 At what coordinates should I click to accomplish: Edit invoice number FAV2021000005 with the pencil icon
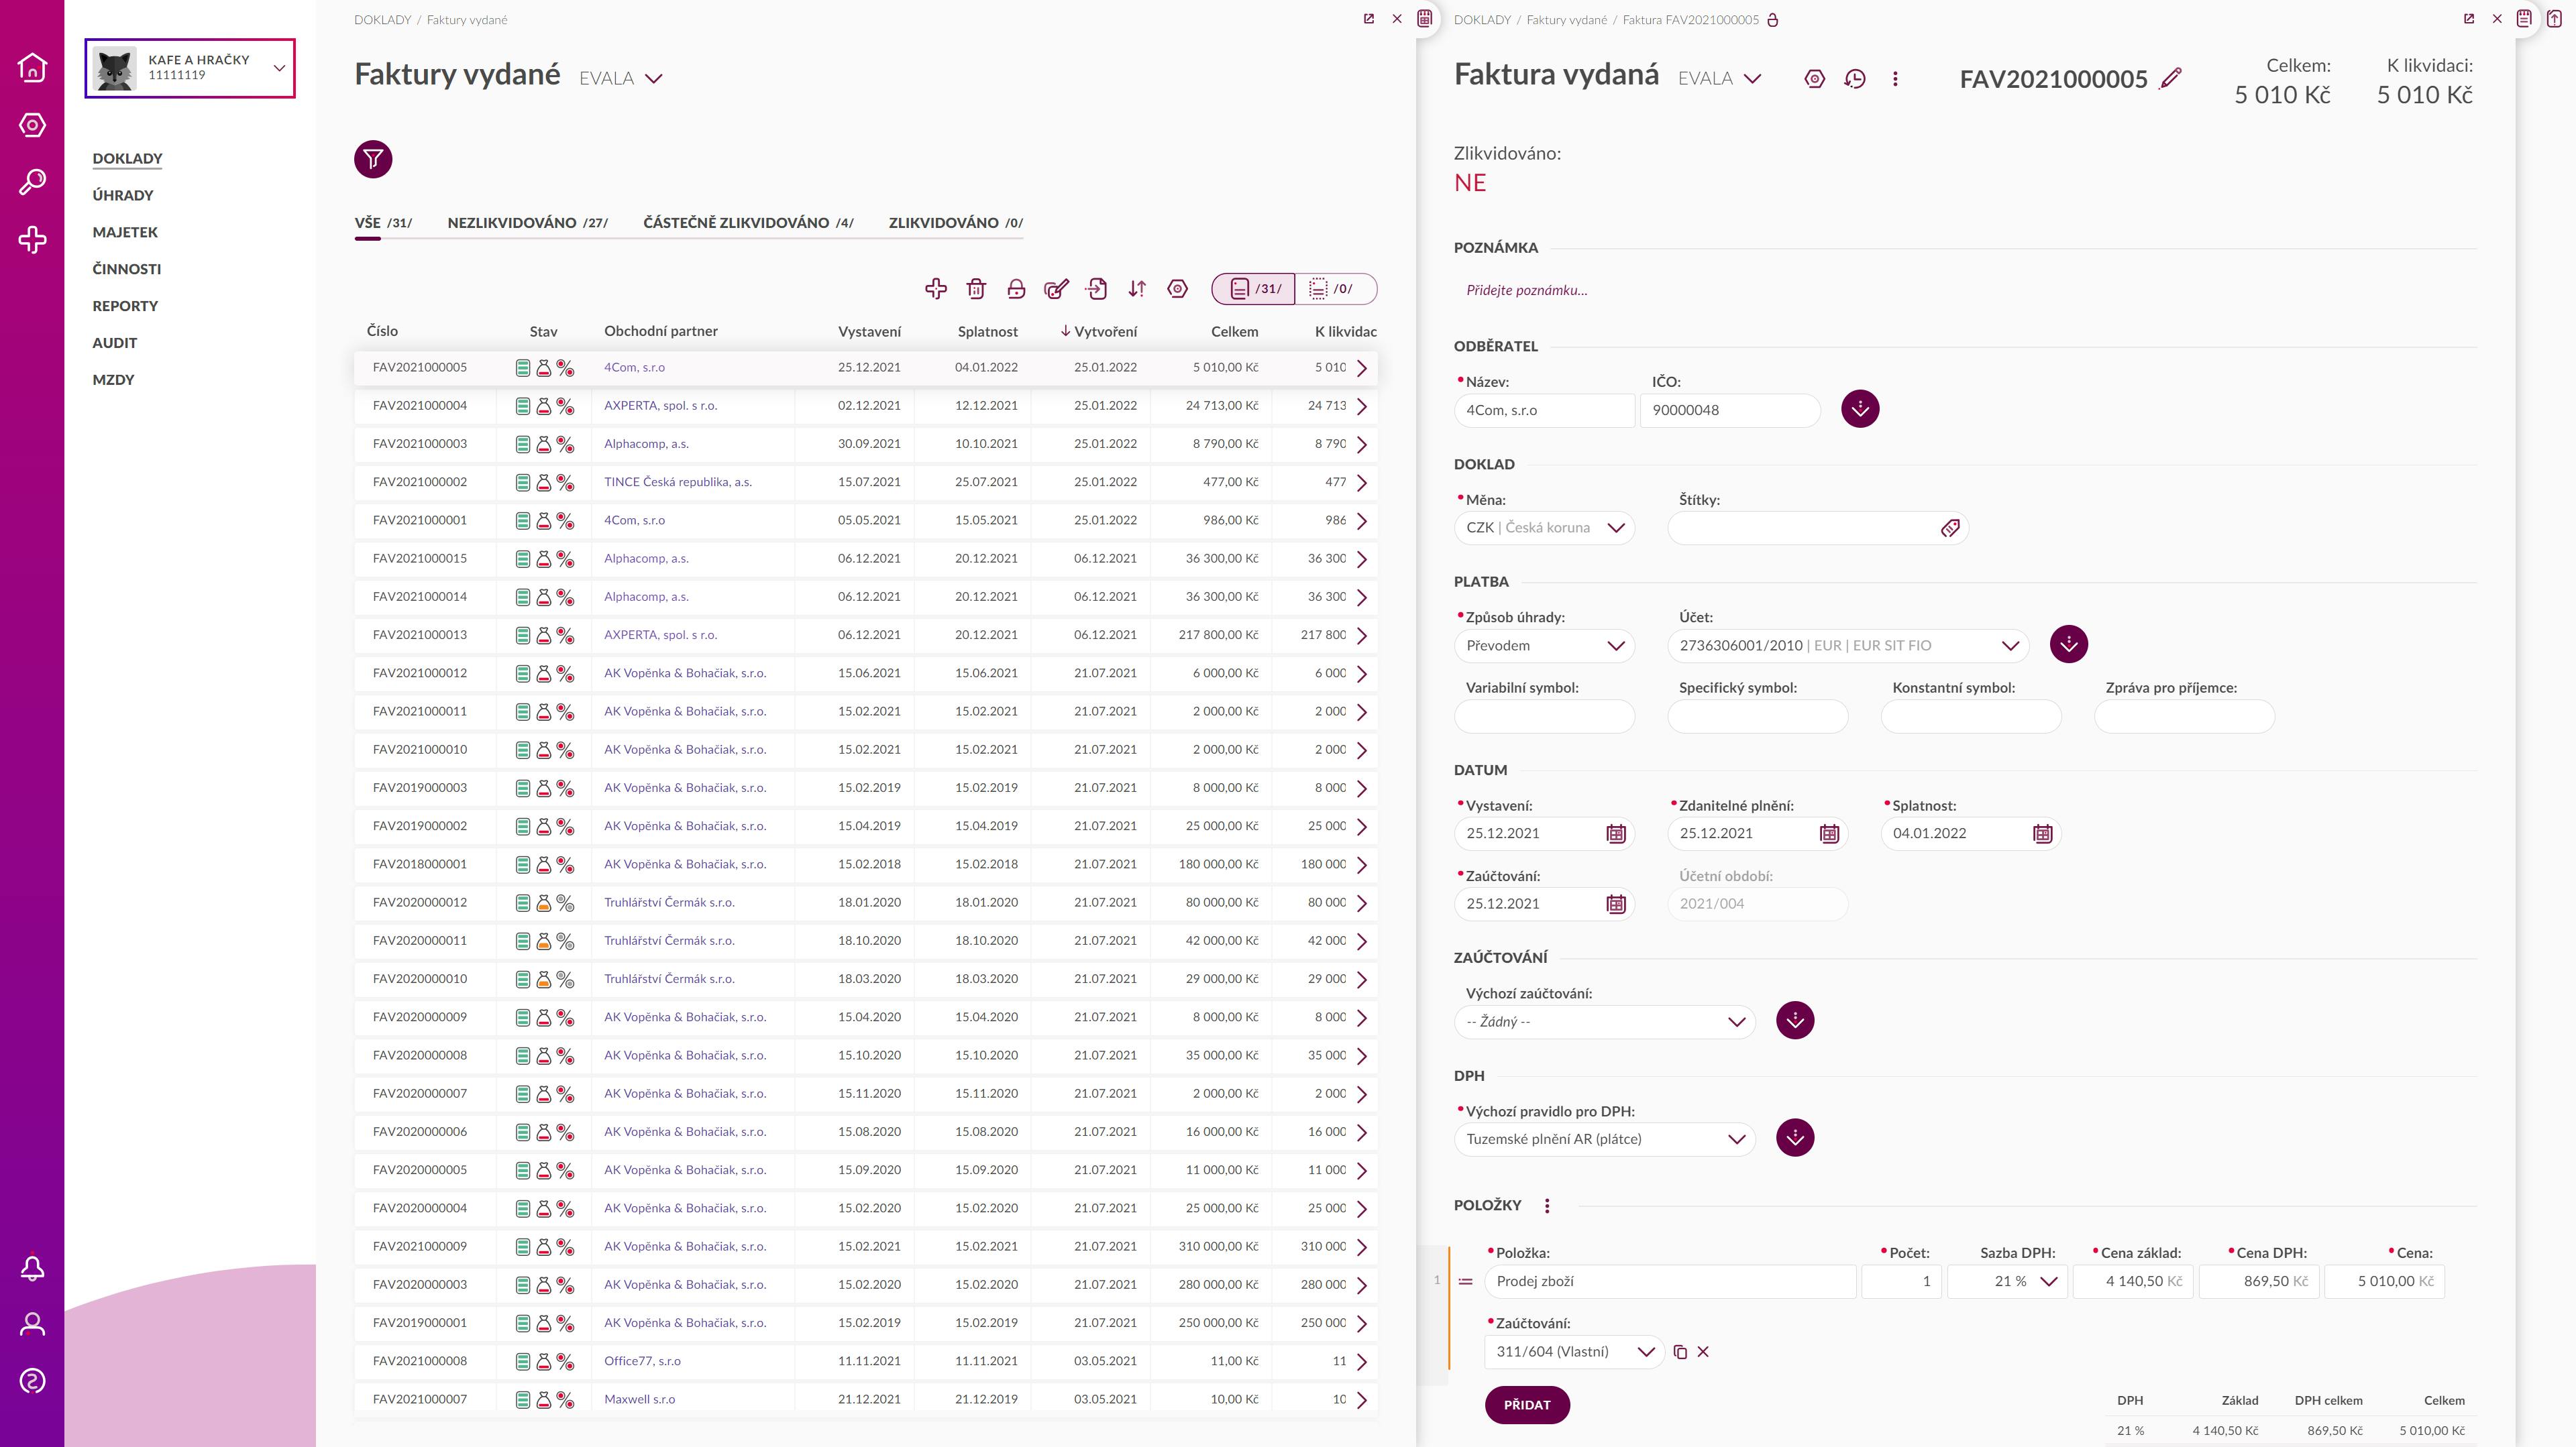2170,78
